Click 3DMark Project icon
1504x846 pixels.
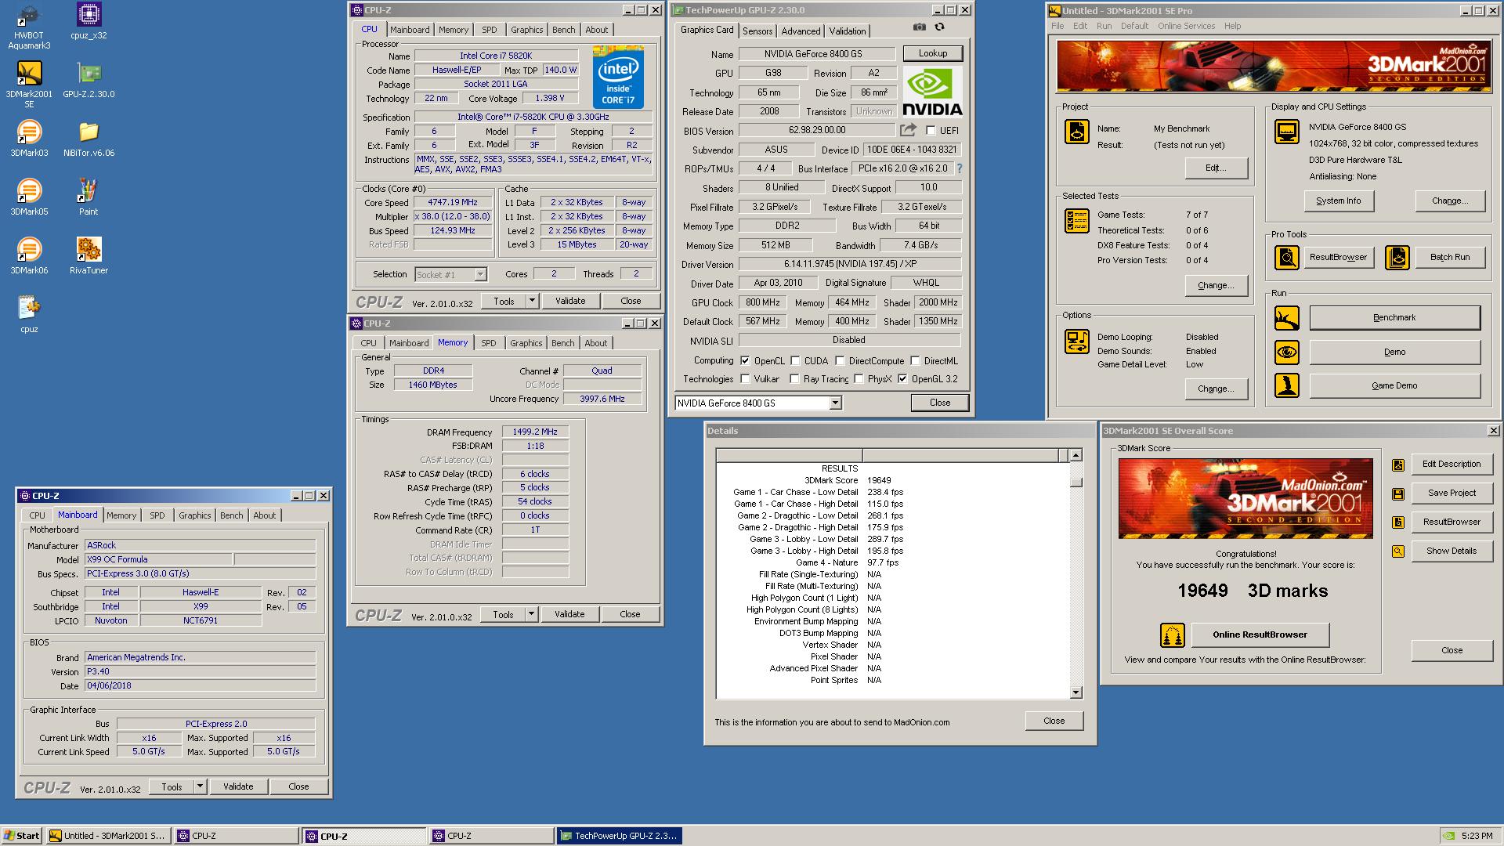[x=1076, y=132]
